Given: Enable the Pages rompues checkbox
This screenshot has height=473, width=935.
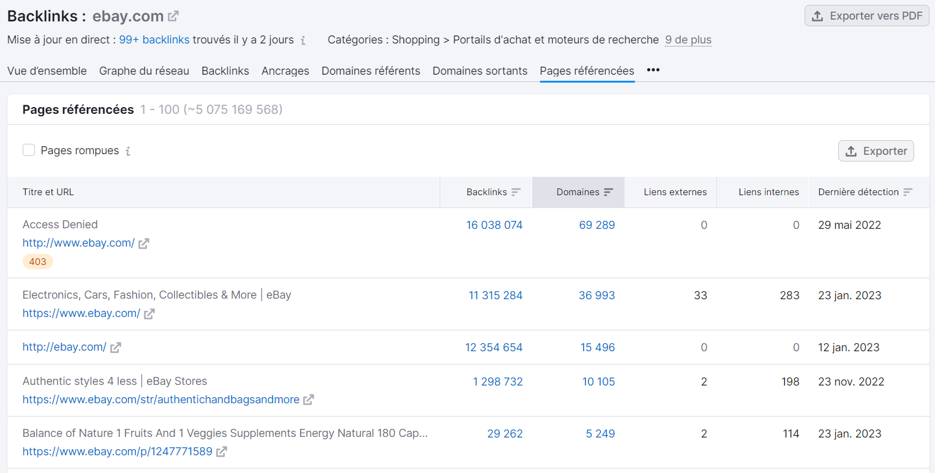Looking at the screenshot, I should pos(29,150).
